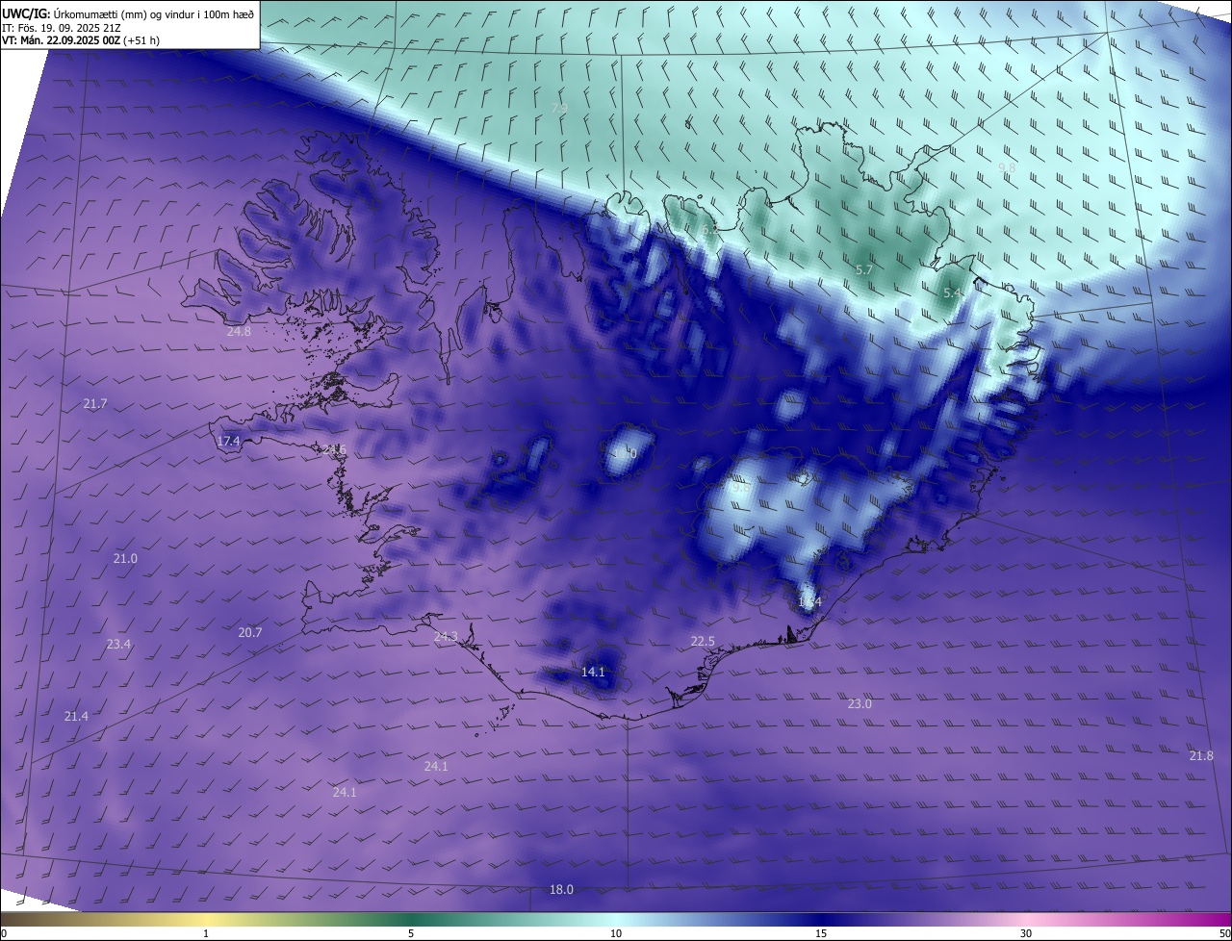
Task: Click the 23.4 value label
Action: click(x=118, y=645)
